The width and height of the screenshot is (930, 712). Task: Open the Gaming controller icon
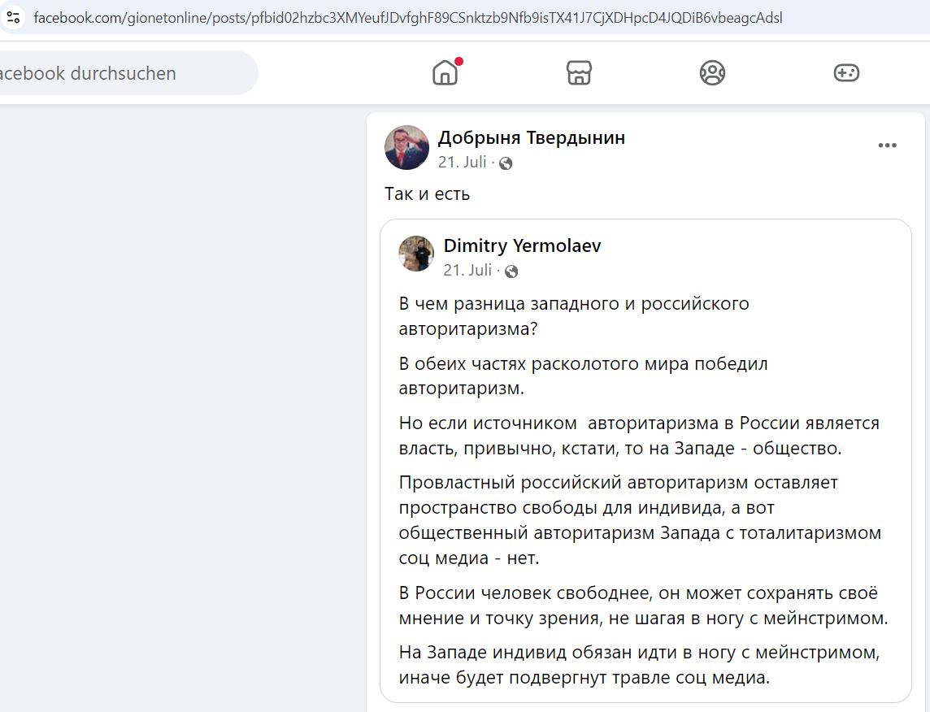tap(846, 73)
